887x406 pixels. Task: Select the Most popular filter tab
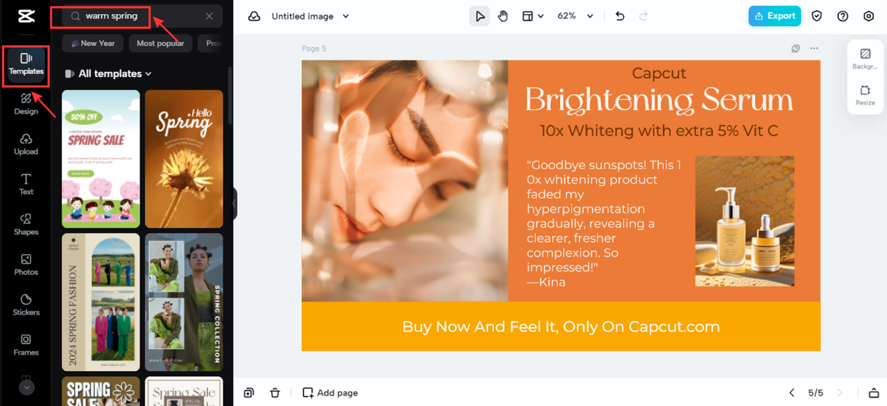coord(160,43)
